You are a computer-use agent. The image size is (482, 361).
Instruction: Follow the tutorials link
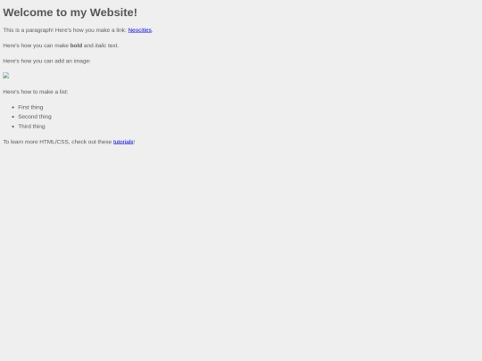point(123,142)
